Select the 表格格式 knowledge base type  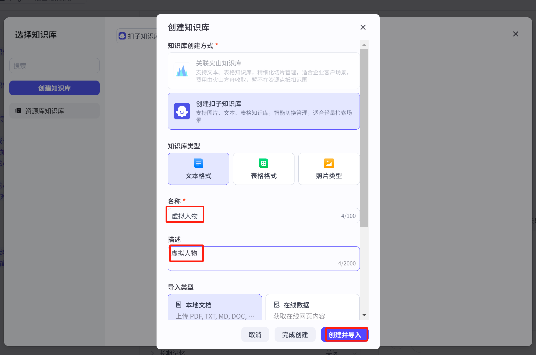(263, 169)
